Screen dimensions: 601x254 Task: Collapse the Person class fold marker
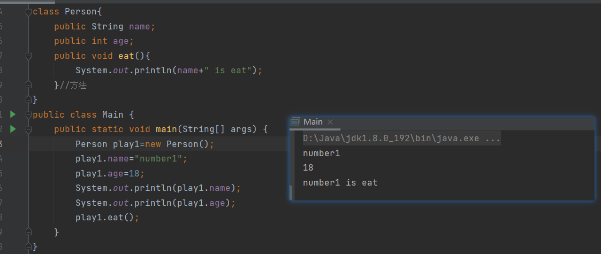(x=28, y=12)
